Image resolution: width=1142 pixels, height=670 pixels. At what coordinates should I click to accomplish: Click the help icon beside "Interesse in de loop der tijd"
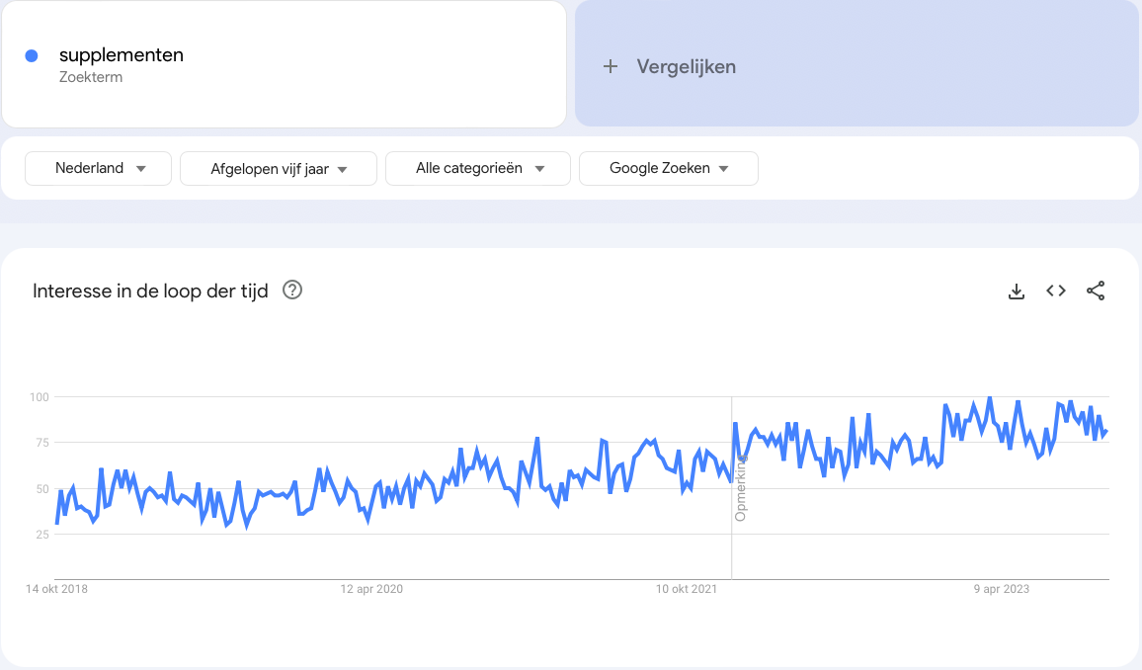(x=290, y=291)
